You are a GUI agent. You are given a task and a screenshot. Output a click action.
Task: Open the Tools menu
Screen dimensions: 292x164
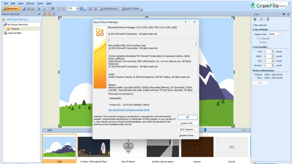[40, 3]
